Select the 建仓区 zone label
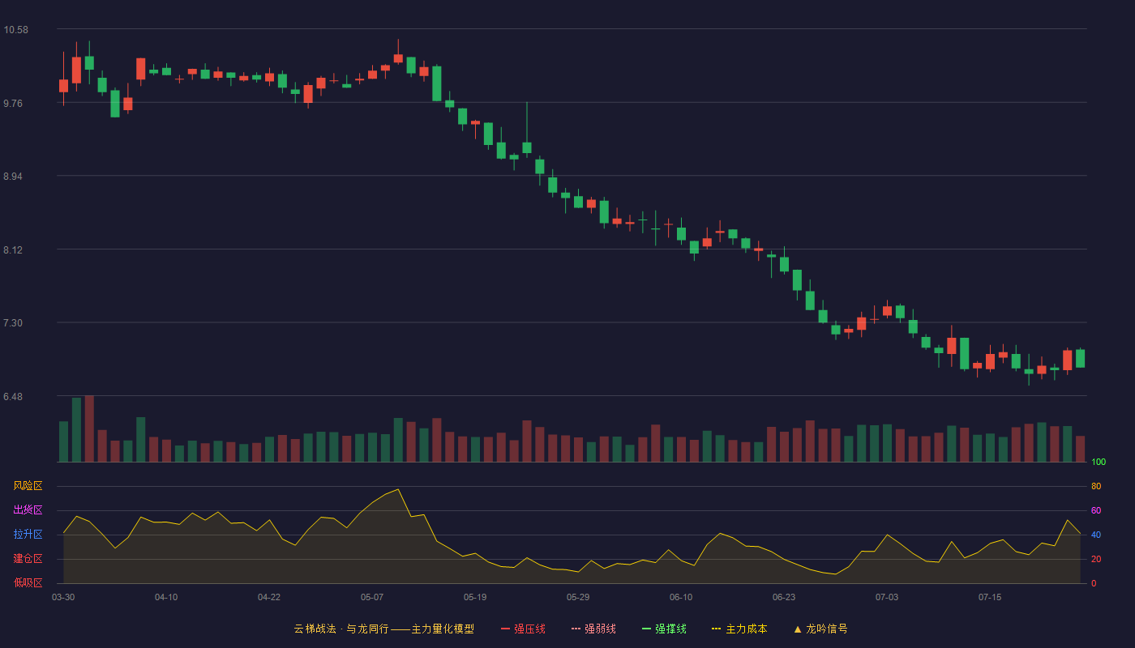This screenshot has height=648, width=1135. click(x=28, y=559)
